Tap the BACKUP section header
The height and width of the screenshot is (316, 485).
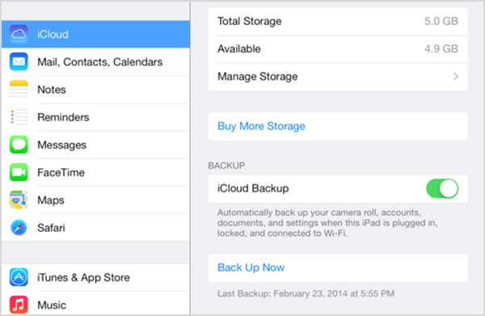[x=226, y=166]
